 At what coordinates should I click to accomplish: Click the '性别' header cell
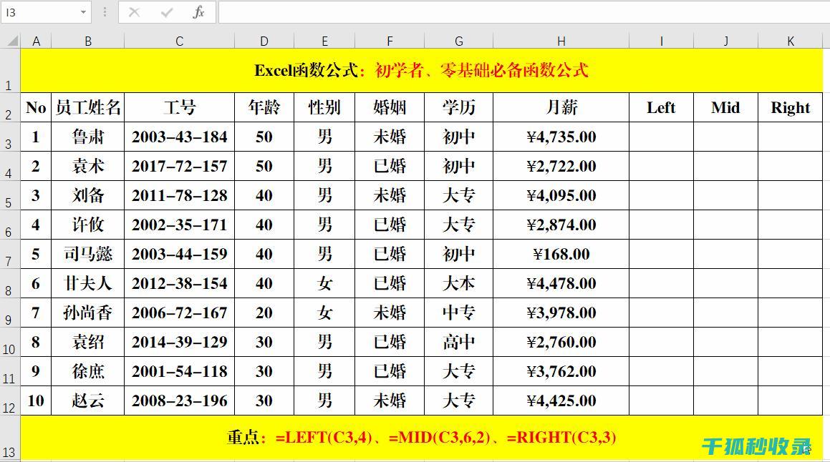coord(324,108)
